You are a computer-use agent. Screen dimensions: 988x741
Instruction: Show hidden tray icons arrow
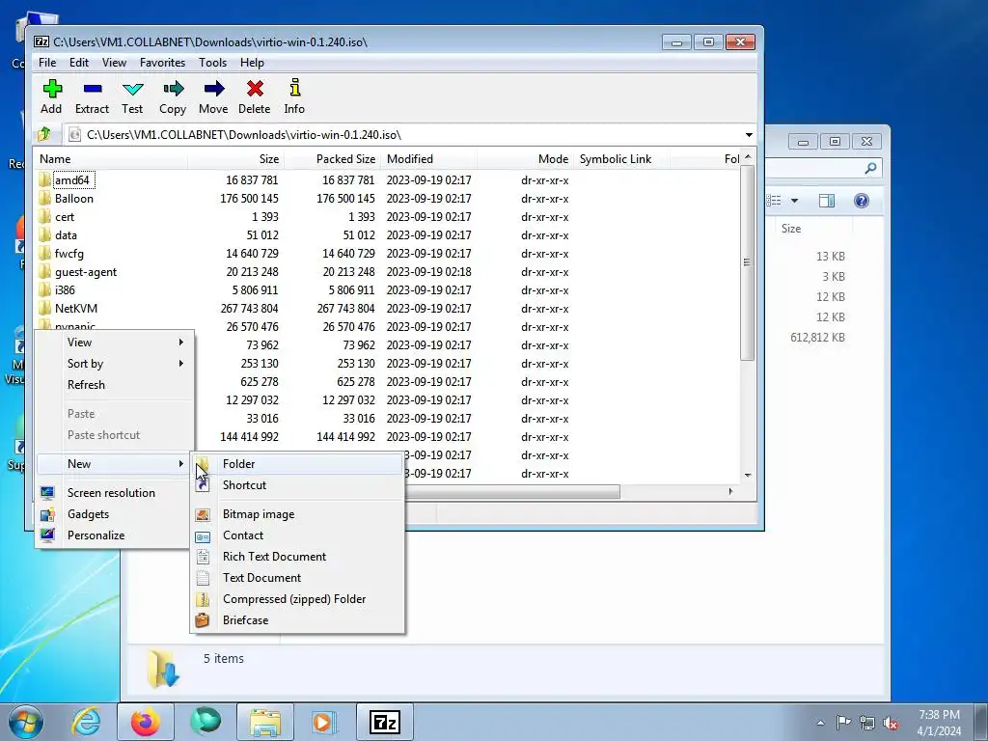click(x=820, y=723)
